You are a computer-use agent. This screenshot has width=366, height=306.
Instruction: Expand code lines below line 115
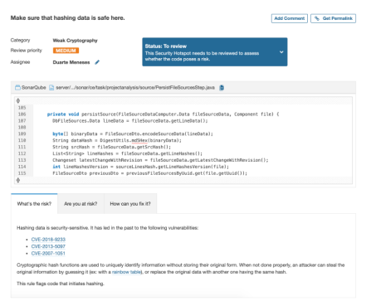[x=18, y=180]
